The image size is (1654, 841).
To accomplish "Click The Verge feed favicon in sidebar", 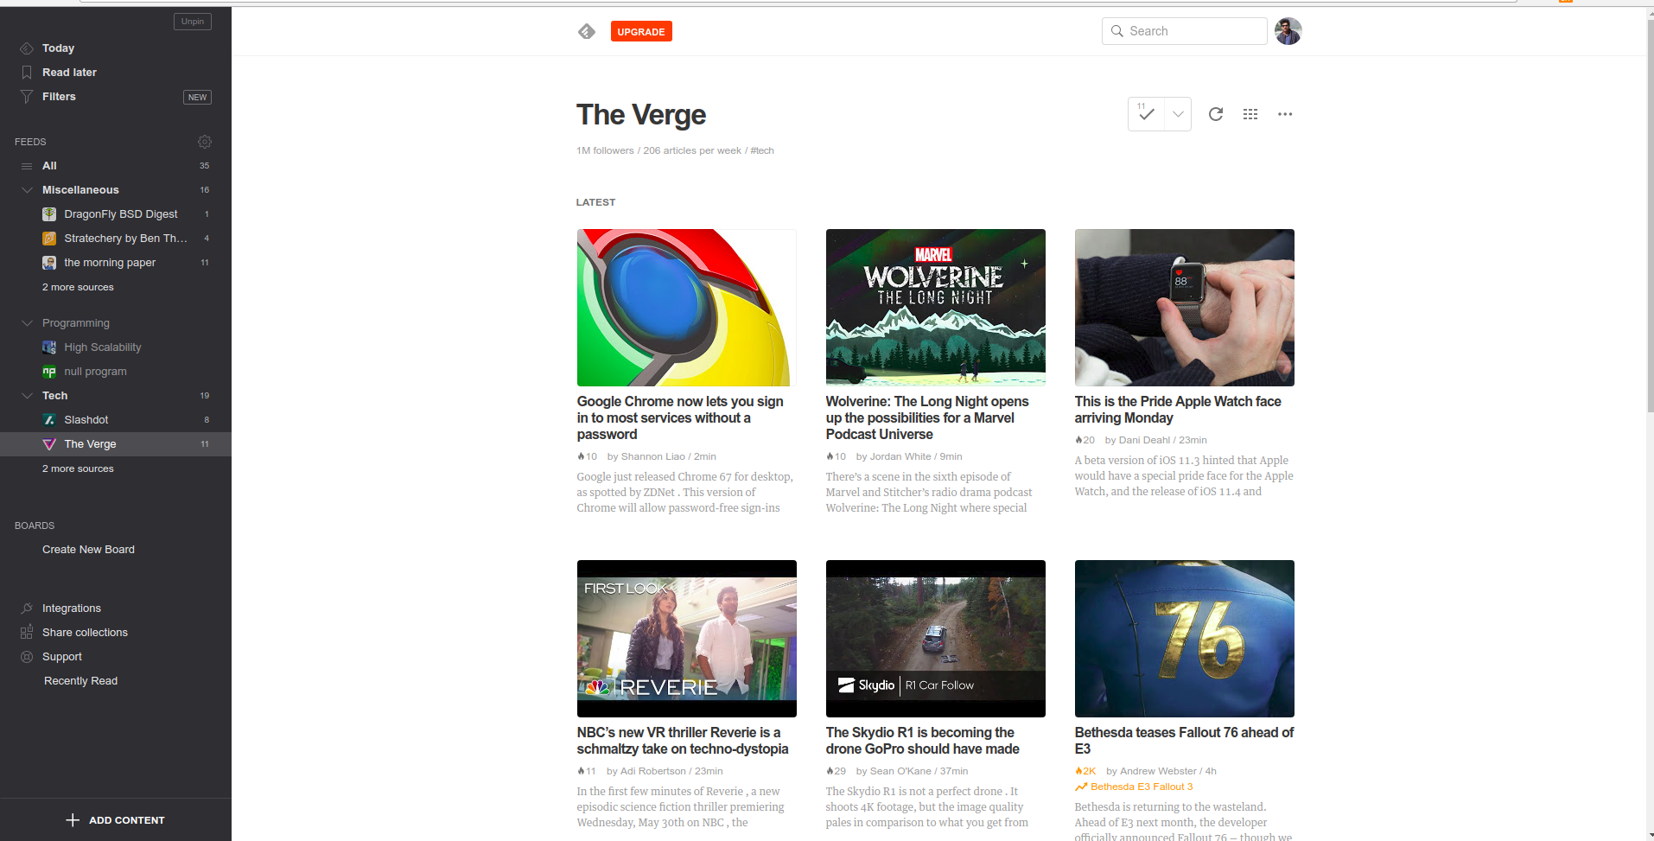I will click(49, 444).
